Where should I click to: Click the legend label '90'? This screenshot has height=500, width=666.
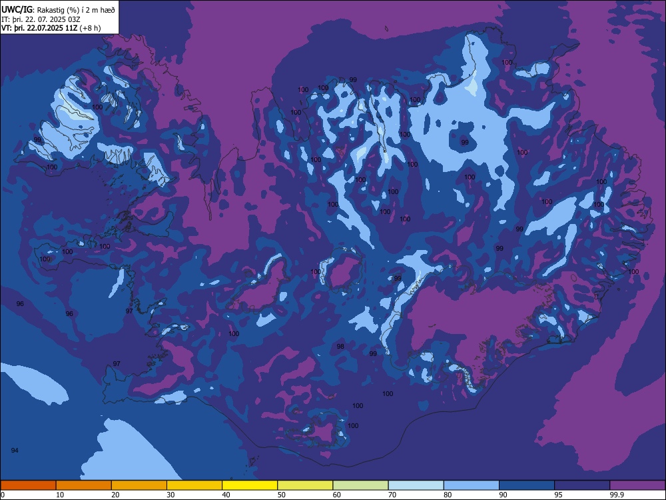pos(503,495)
